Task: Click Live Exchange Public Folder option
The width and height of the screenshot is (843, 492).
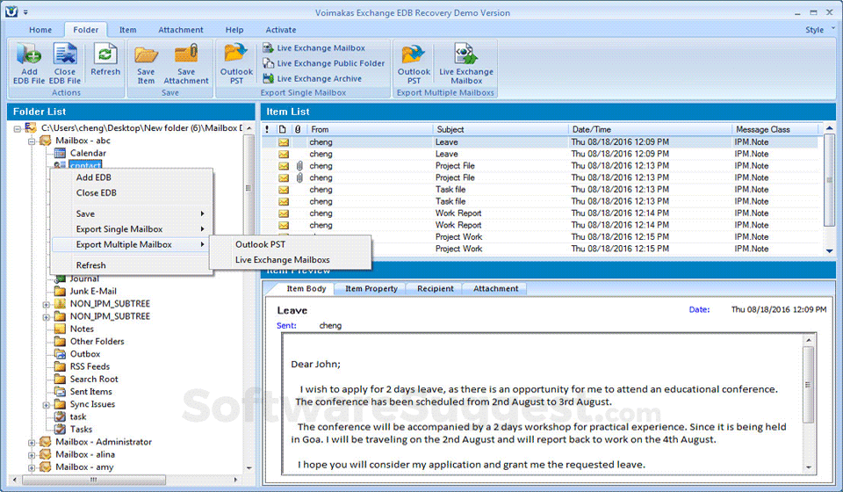Action: [x=324, y=63]
